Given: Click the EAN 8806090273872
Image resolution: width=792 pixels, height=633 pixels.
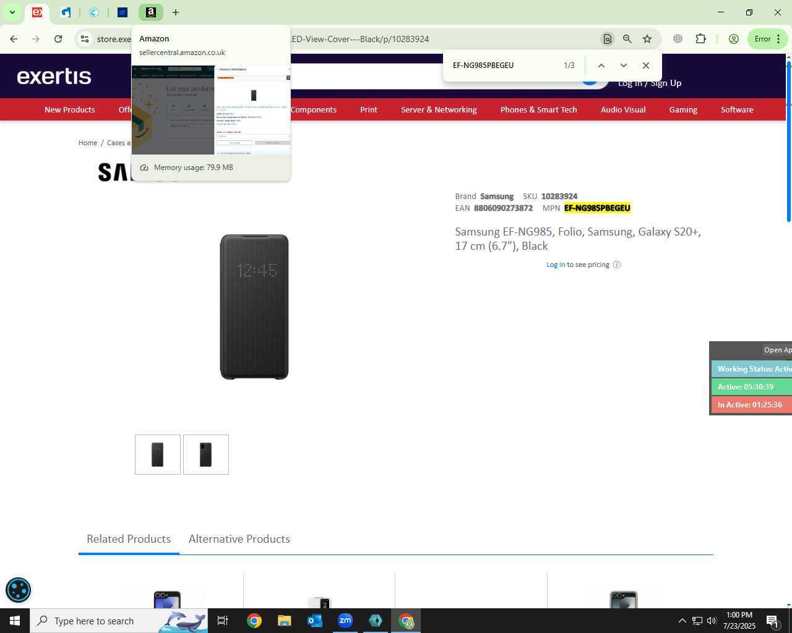Looking at the screenshot, I should 503,208.
